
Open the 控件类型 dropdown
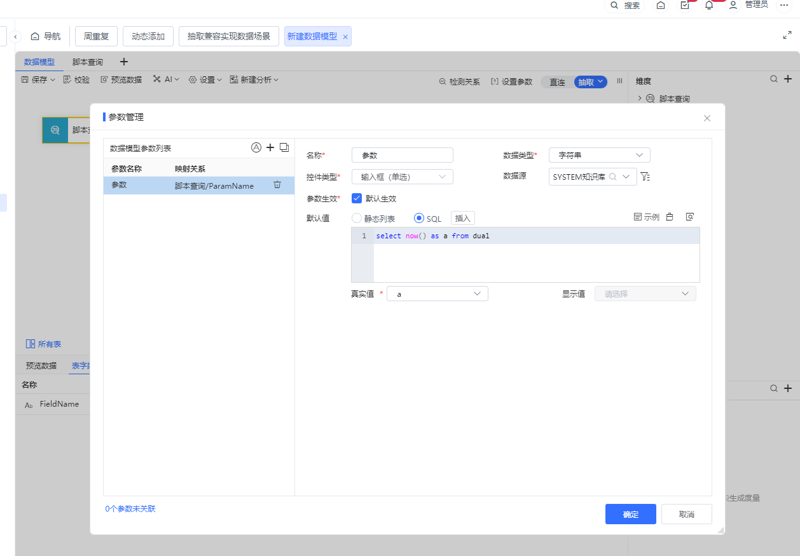(x=403, y=177)
